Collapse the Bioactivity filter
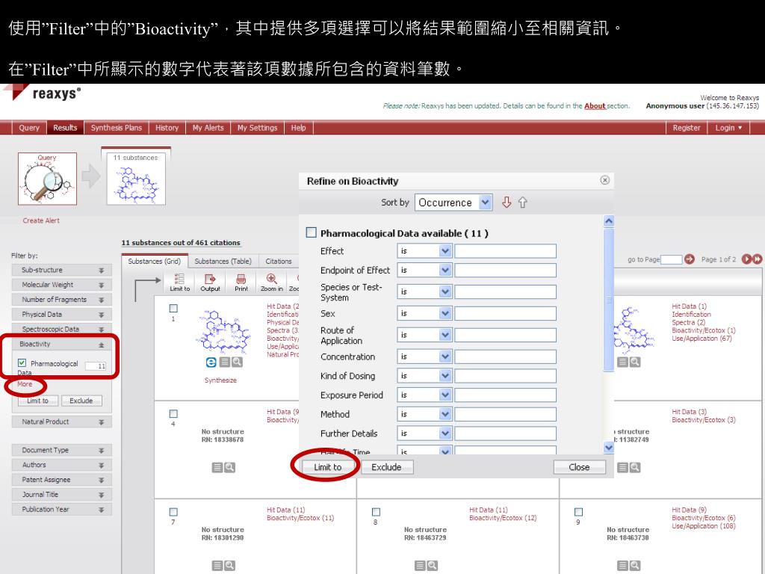 [x=61, y=344]
